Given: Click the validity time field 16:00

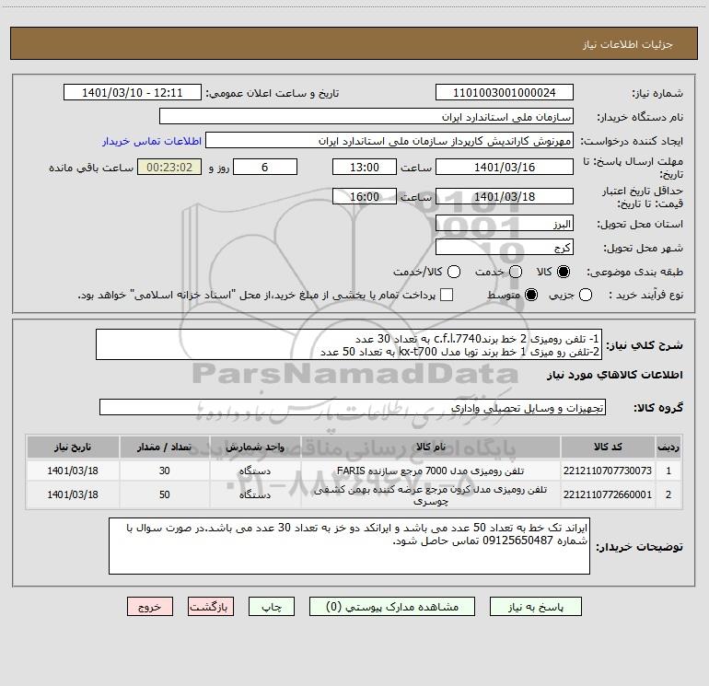Looking at the screenshot, I should [365, 196].
